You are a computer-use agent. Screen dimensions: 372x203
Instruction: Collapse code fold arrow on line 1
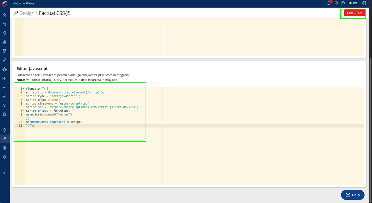point(24,89)
